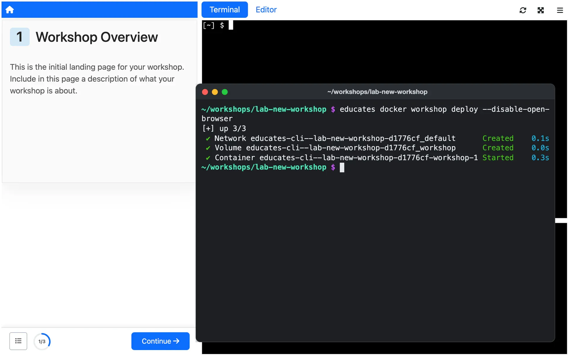Switch to the Terminal tab
Viewport: 569px width, 356px height.
point(225,10)
